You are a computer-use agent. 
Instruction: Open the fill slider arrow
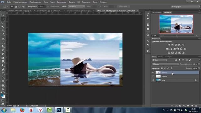click(199, 68)
